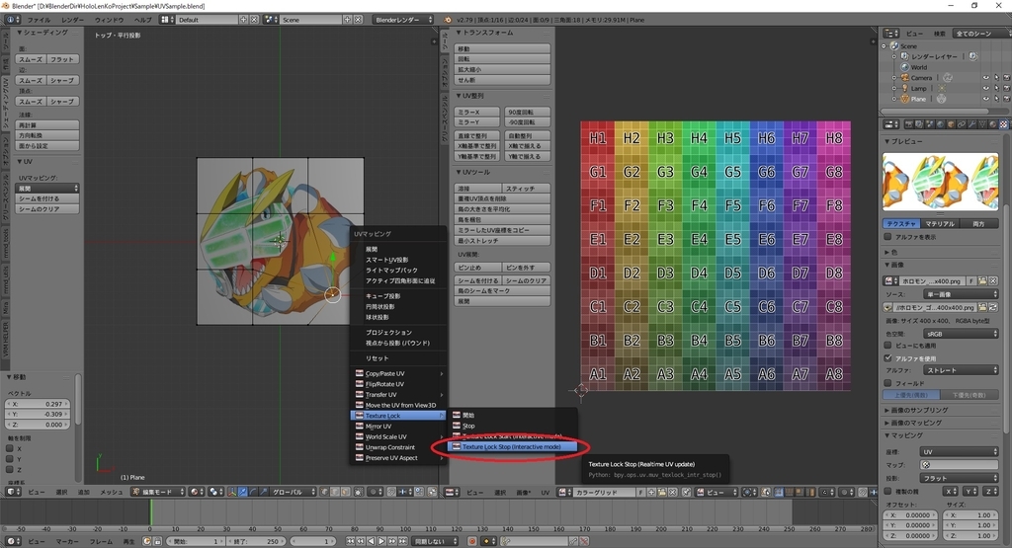Viewport: 1012px width, 548px height.
Task: Toggle Lamp visibility eye in the outliner
Action: point(985,88)
